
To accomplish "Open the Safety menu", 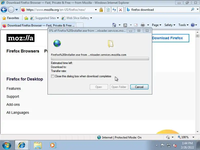I will pyautogui.click(x=170, y=25).
